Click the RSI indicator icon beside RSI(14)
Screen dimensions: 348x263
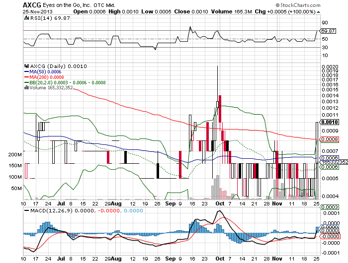[27, 18]
